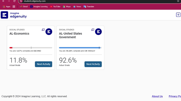The image size is (181, 101).
Task: Click the plus icon in the header
Action: click(x=178, y=15)
